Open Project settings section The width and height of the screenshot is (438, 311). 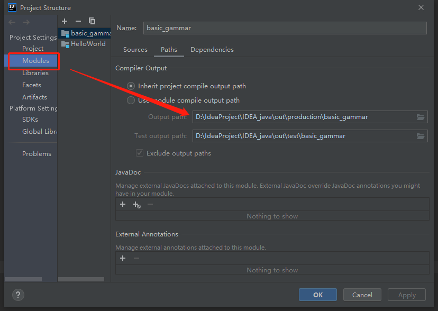click(33, 49)
